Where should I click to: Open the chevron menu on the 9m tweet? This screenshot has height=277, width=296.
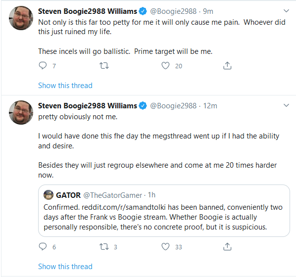coord(287,11)
